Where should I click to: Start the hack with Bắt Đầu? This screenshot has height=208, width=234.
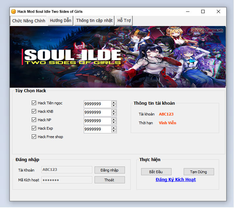156,172
